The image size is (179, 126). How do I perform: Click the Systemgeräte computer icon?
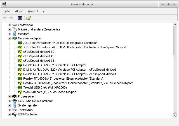(x=15, y=105)
